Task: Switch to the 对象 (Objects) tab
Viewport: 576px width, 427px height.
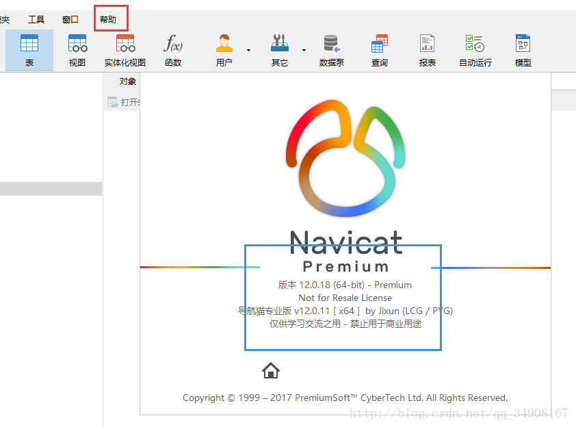Action: tap(127, 81)
